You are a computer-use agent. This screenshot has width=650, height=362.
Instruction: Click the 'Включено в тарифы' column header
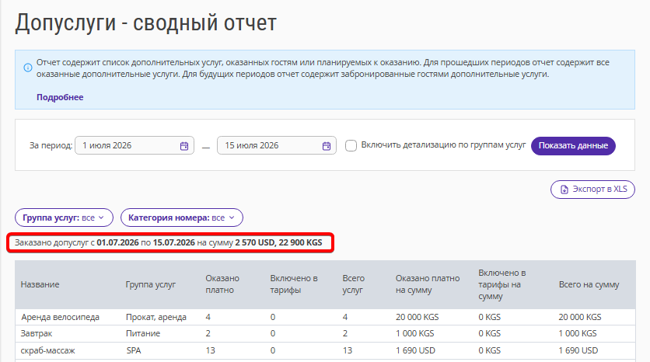pyautogui.click(x=294, y=284)
